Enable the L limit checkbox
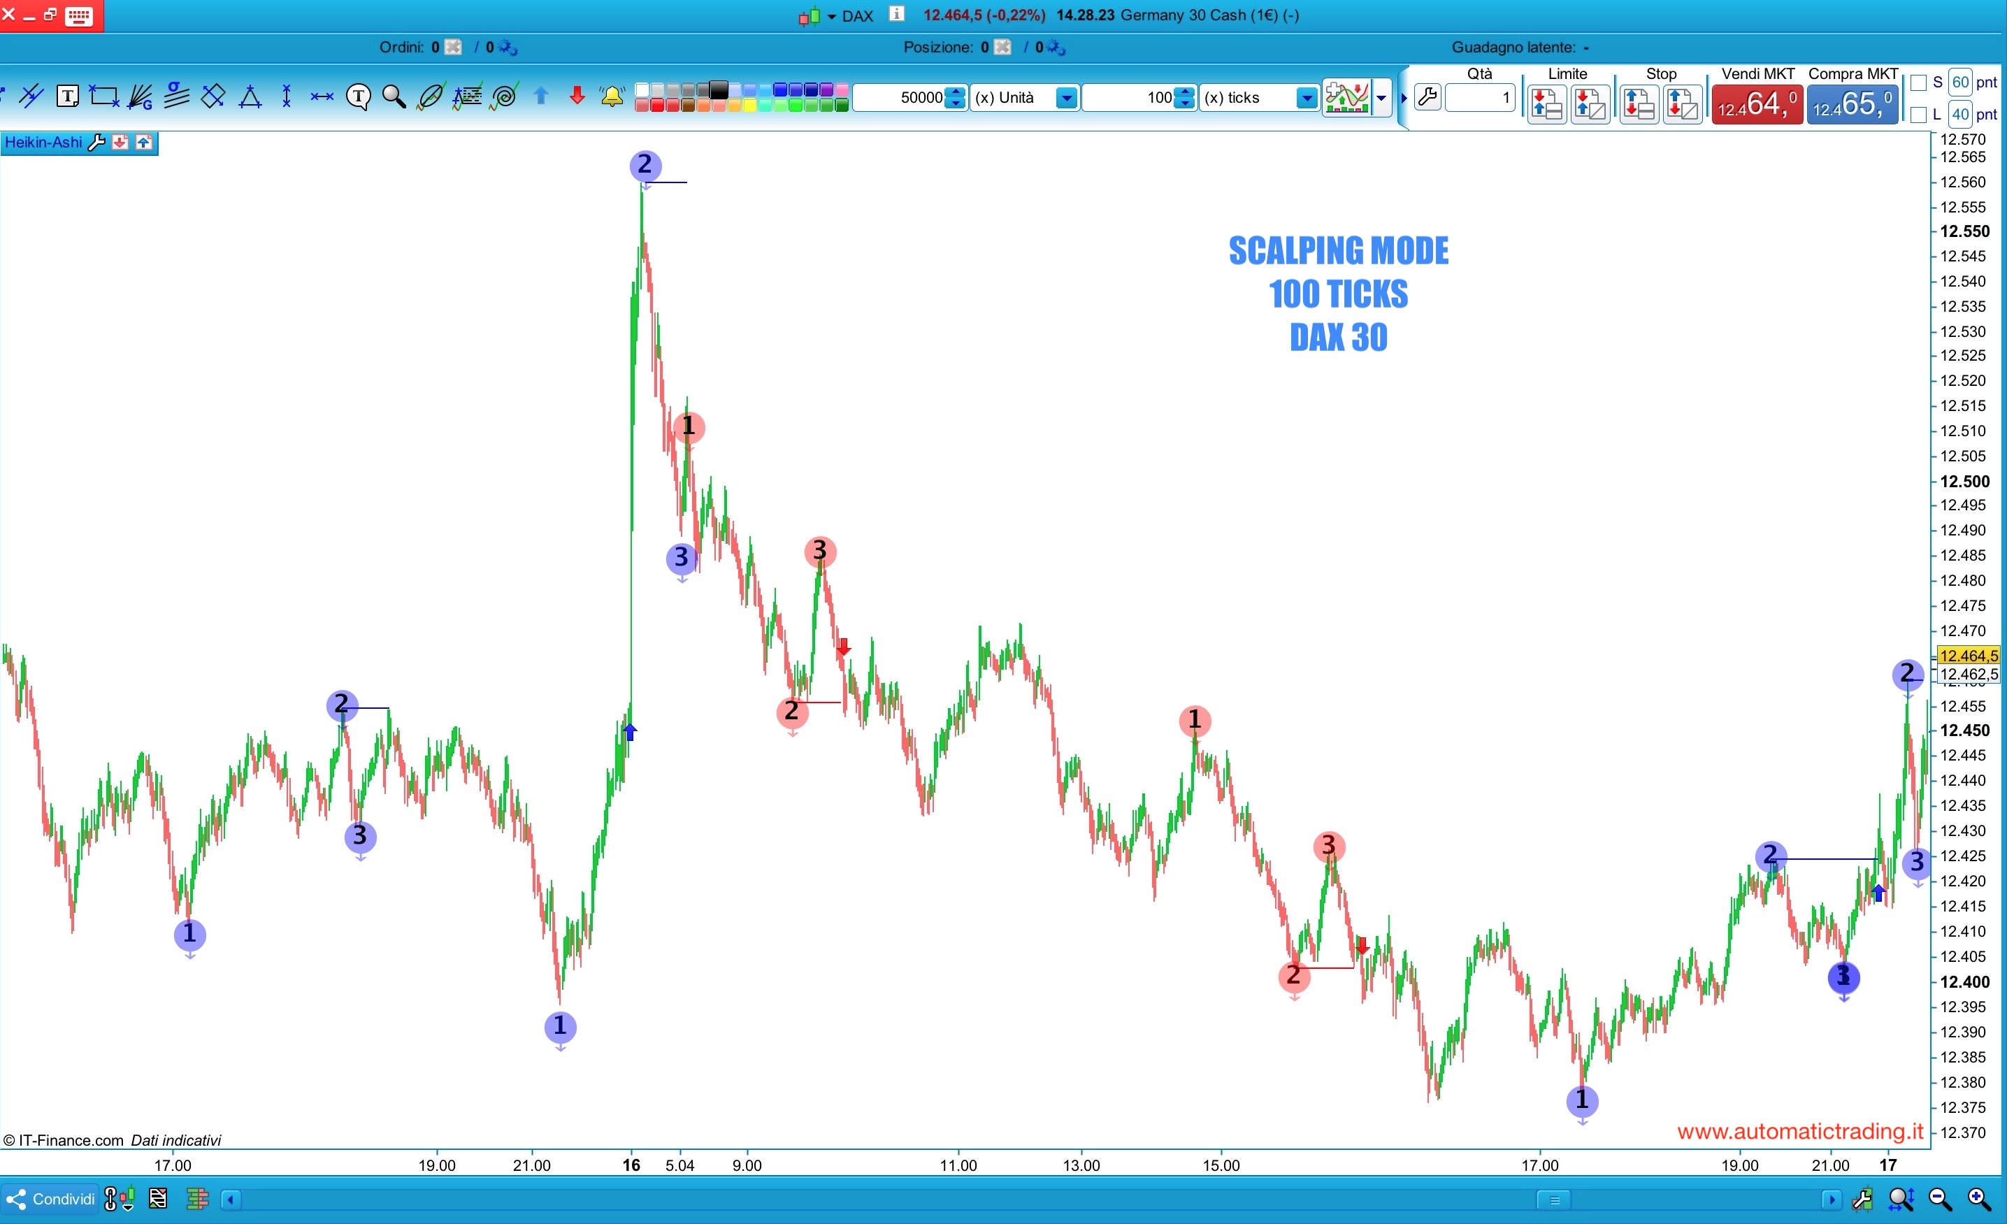 pyautogui.click(x=1918, y=115)
